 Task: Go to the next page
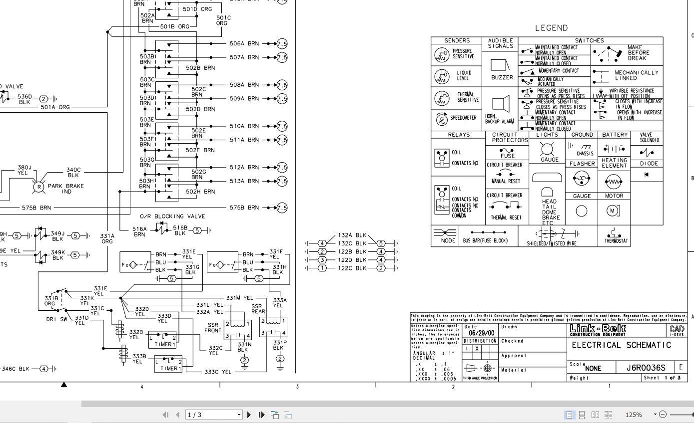(x=248, y=415)
